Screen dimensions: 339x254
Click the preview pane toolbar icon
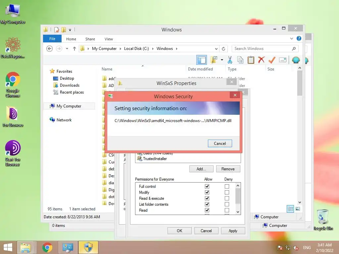202,60
